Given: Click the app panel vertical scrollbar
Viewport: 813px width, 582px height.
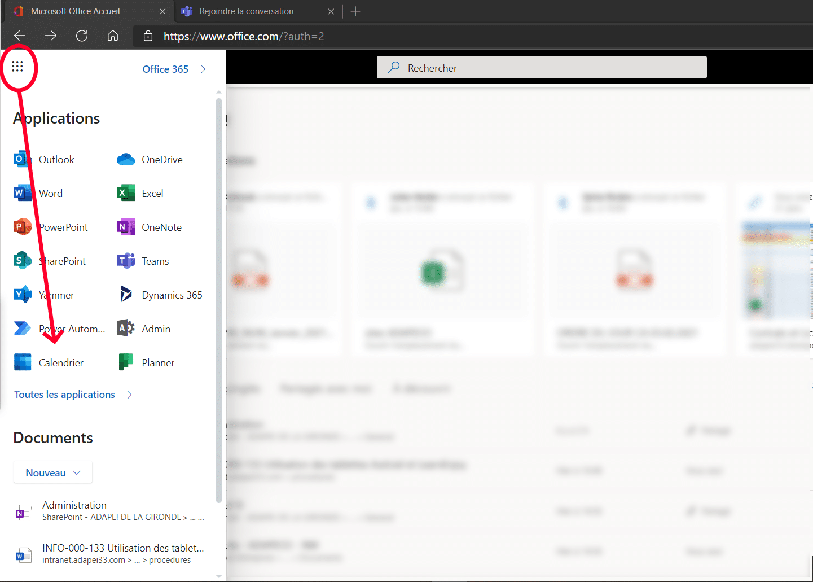Looking at the screenshot, I should (x=219, y=299).
